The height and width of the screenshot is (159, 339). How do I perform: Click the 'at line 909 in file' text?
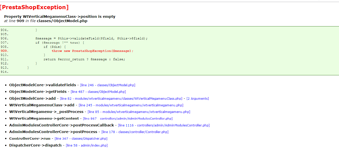point(20,21)
